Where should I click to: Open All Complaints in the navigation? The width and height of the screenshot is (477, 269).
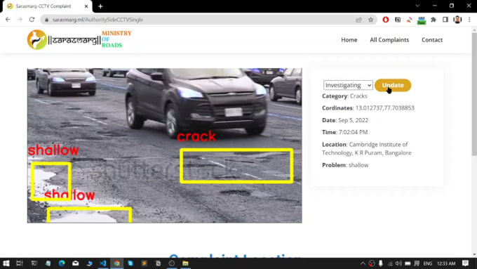[x=389, y=40]
